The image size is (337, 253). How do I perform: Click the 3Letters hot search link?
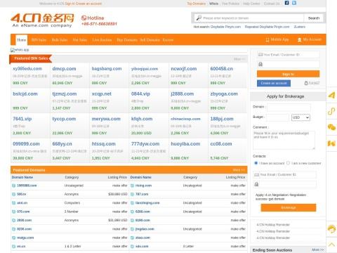tap(300, 27)
